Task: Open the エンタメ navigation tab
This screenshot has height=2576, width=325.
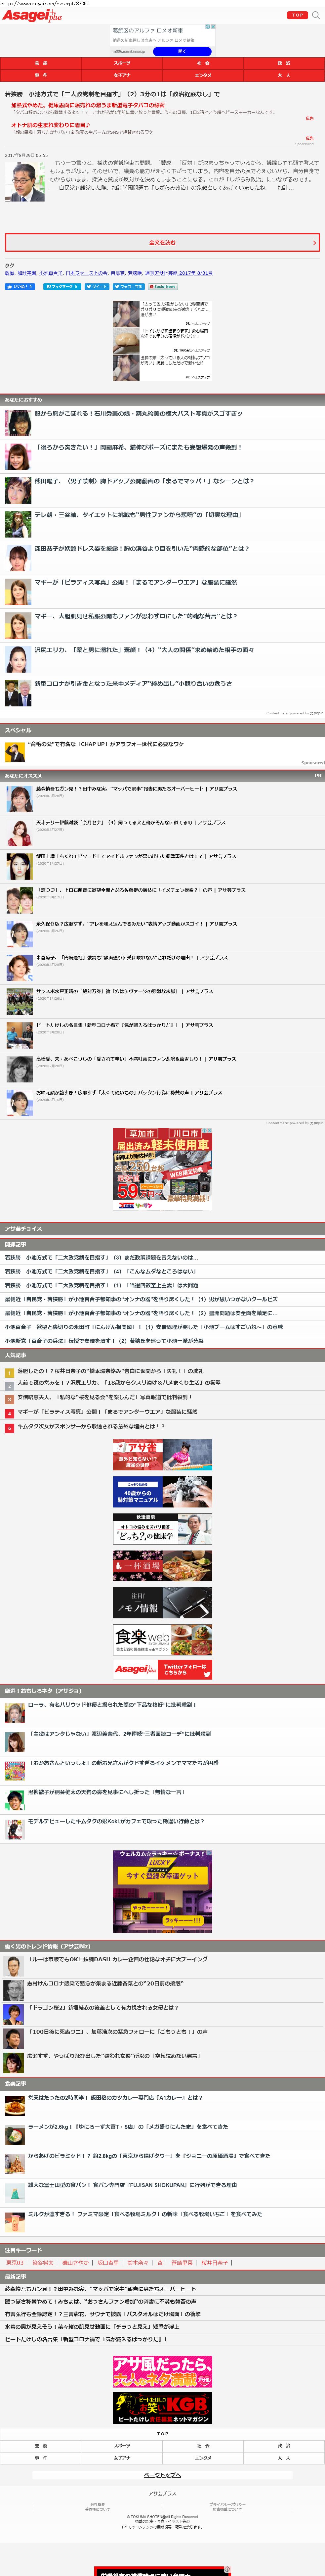Action: pyautogui.click(x=203, y=75)
